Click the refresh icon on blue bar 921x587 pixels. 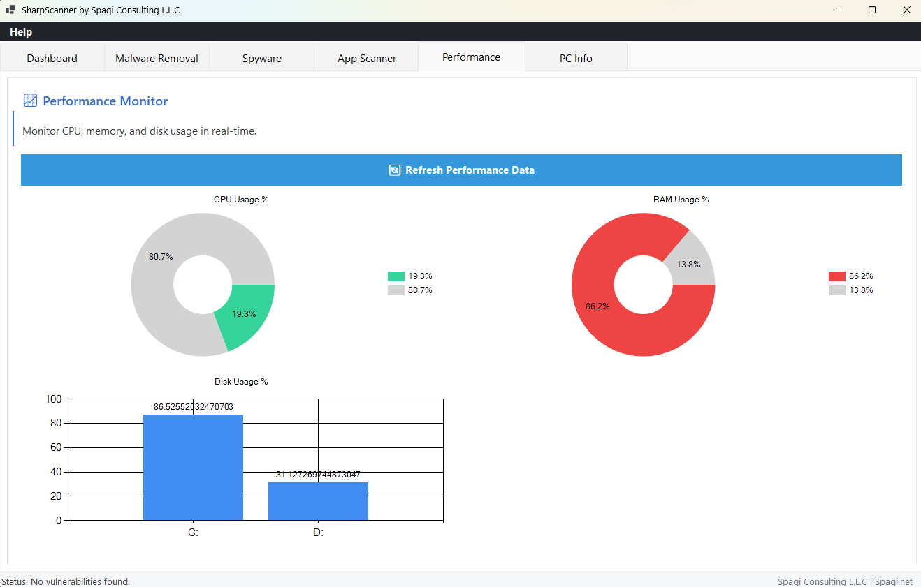point(395,170)
